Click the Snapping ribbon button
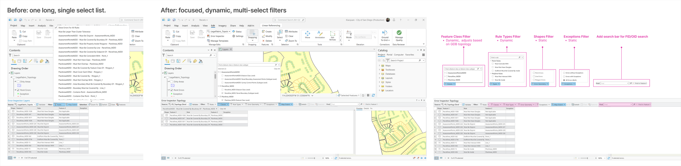This screenshot has height=166, width=681. [252, 35]
